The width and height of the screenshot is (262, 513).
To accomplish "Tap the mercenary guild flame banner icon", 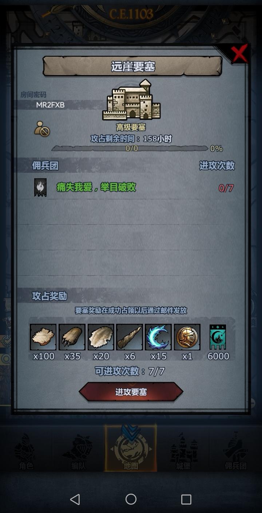I will coord(40,187).
